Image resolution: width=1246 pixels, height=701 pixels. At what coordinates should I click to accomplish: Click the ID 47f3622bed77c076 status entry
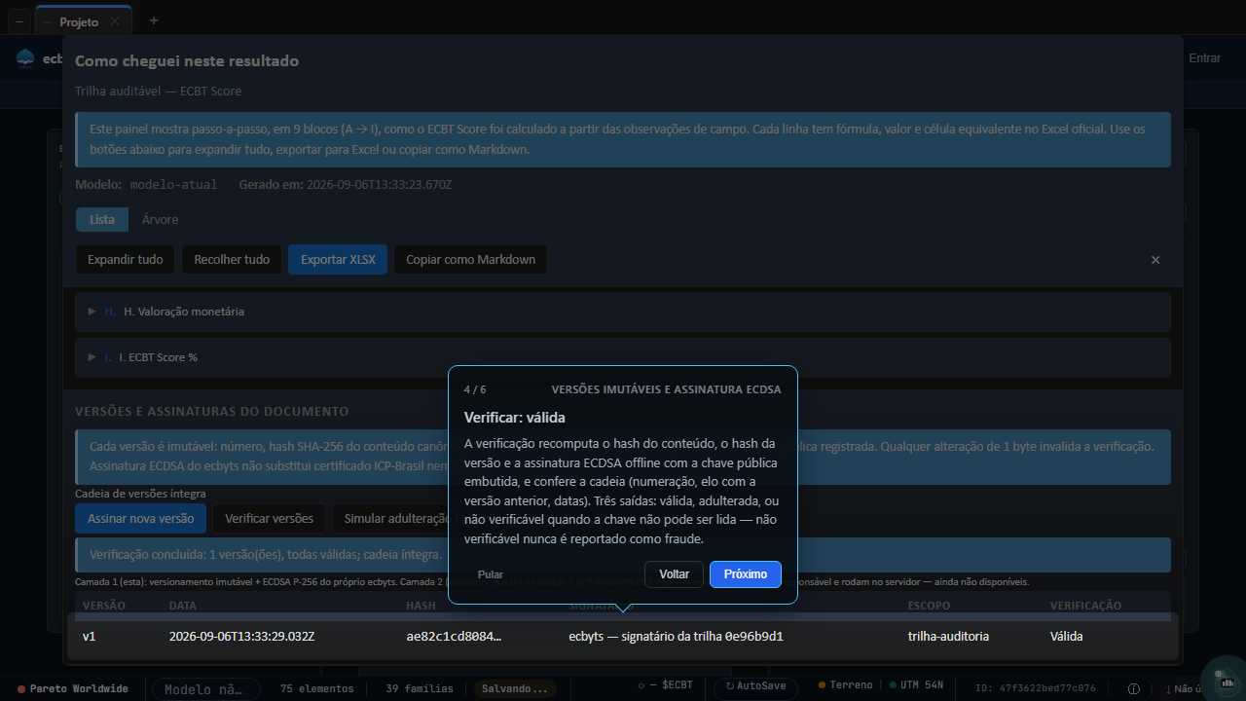[x=1035, y=688]
